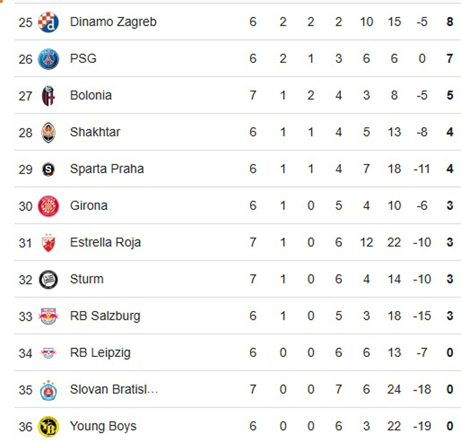Click the Sturm team logo
Image resolution: width=461 pixels, height=442 pixels.
pos(48,280)
